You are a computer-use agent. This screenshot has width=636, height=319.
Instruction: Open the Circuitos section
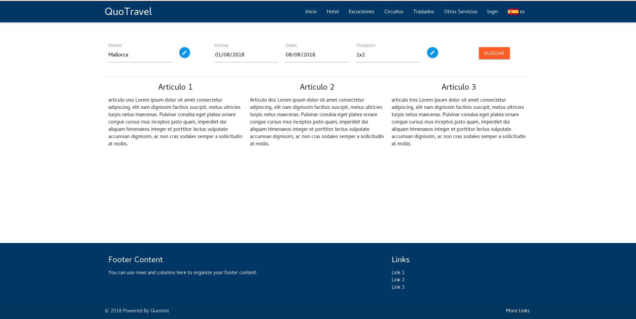pyautogui.click(x=394, y=12)
